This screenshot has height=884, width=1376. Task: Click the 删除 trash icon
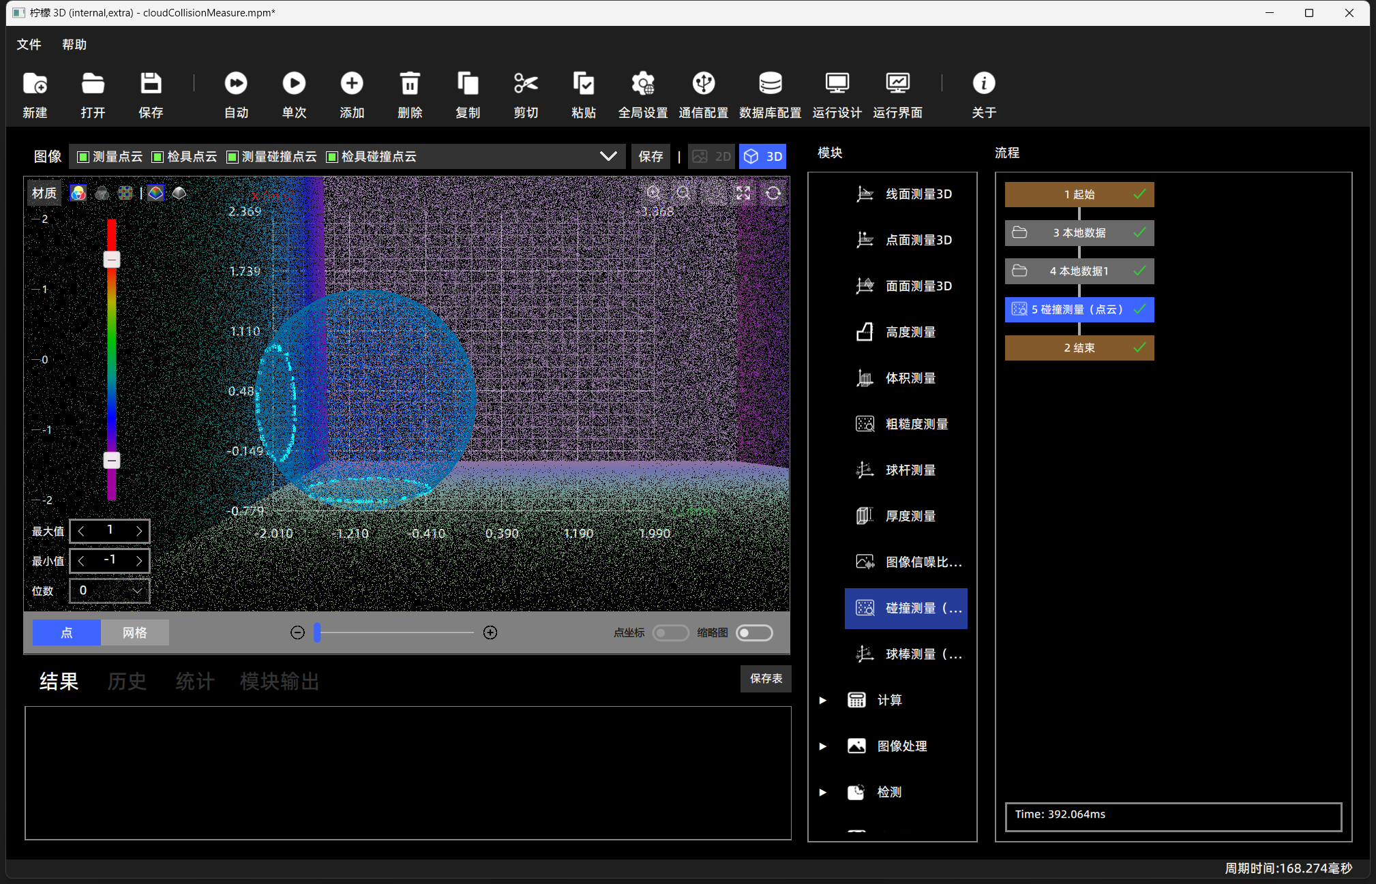[x=410, y=84]
